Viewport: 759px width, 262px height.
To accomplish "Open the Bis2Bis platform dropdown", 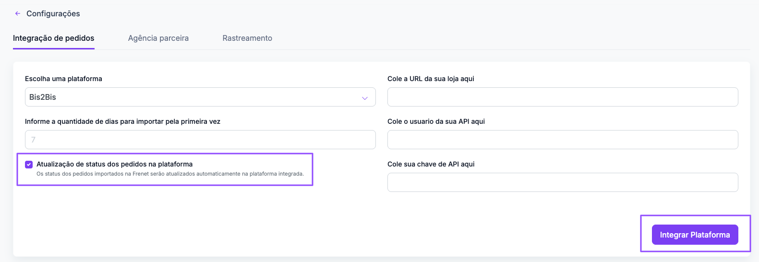I will tap(200, 97).
